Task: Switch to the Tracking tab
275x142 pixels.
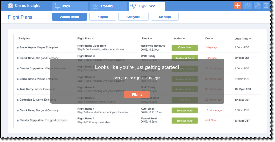Action: click(x=108, y=6)
